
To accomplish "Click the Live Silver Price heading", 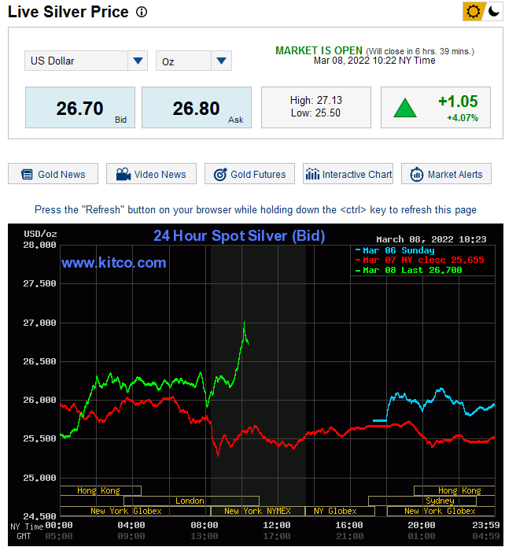I will point(68,12).
